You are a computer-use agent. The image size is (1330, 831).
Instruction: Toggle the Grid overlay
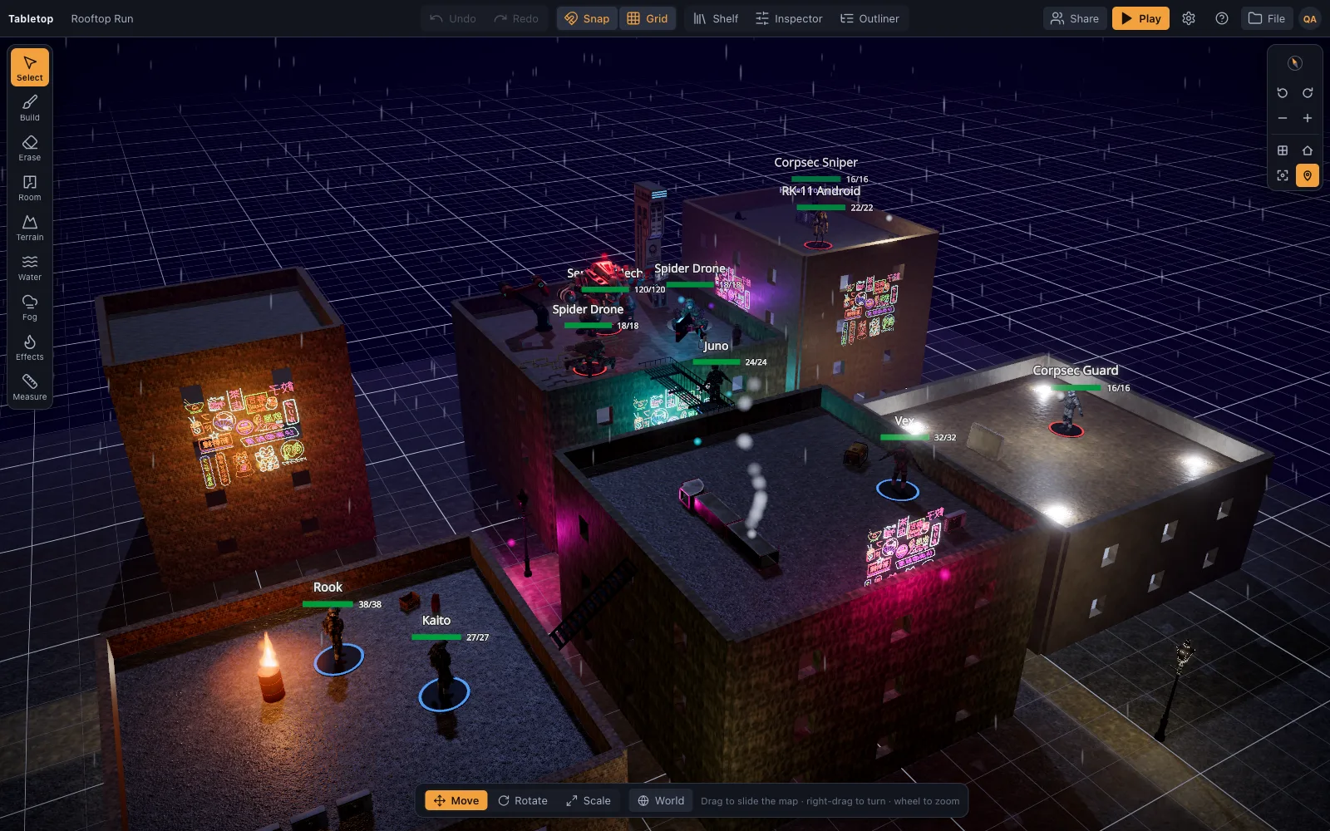coord(648,18)
